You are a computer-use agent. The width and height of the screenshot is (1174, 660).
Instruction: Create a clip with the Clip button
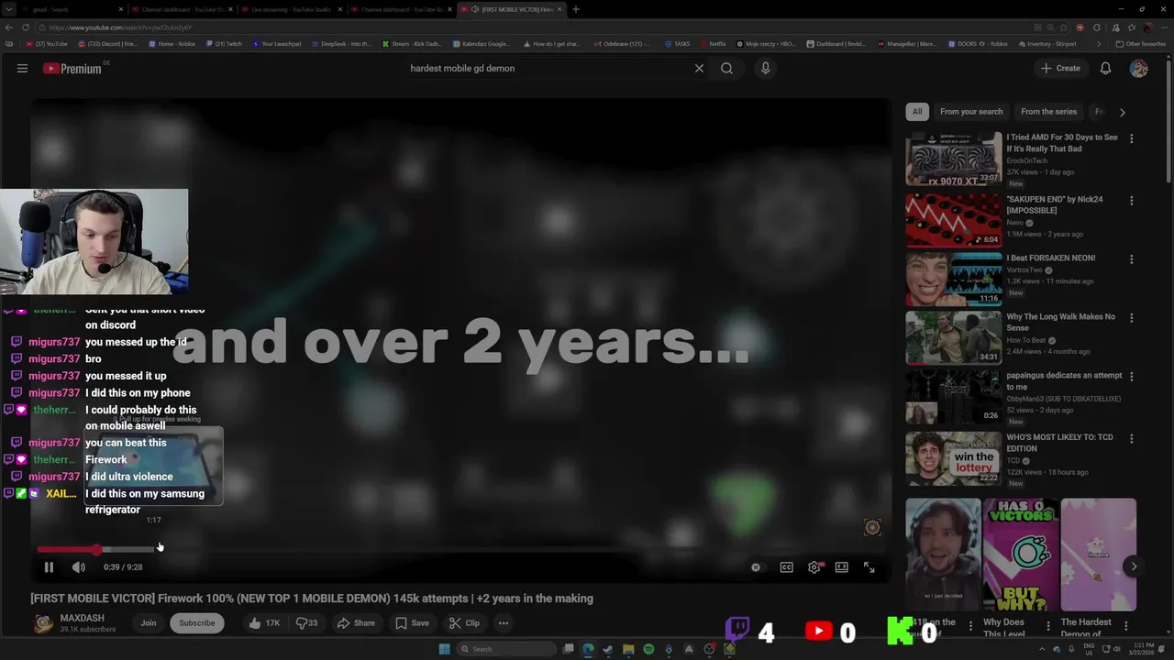click(x=464, y=623)
